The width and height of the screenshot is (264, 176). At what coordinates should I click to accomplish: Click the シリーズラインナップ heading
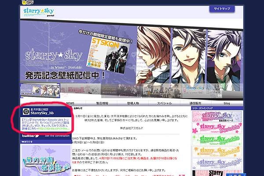click(202, 108)
